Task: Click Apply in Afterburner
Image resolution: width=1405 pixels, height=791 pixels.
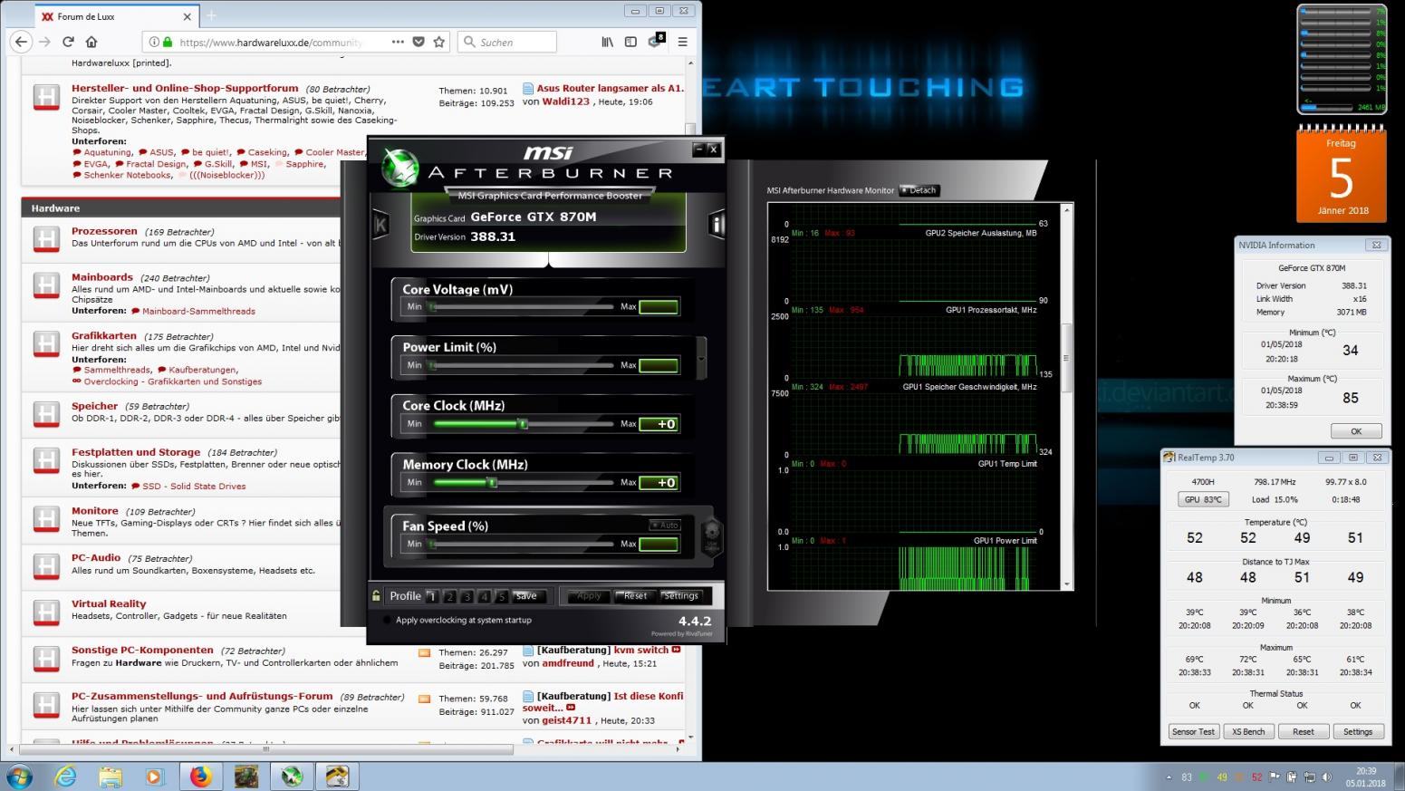Action: pos(589,596)
